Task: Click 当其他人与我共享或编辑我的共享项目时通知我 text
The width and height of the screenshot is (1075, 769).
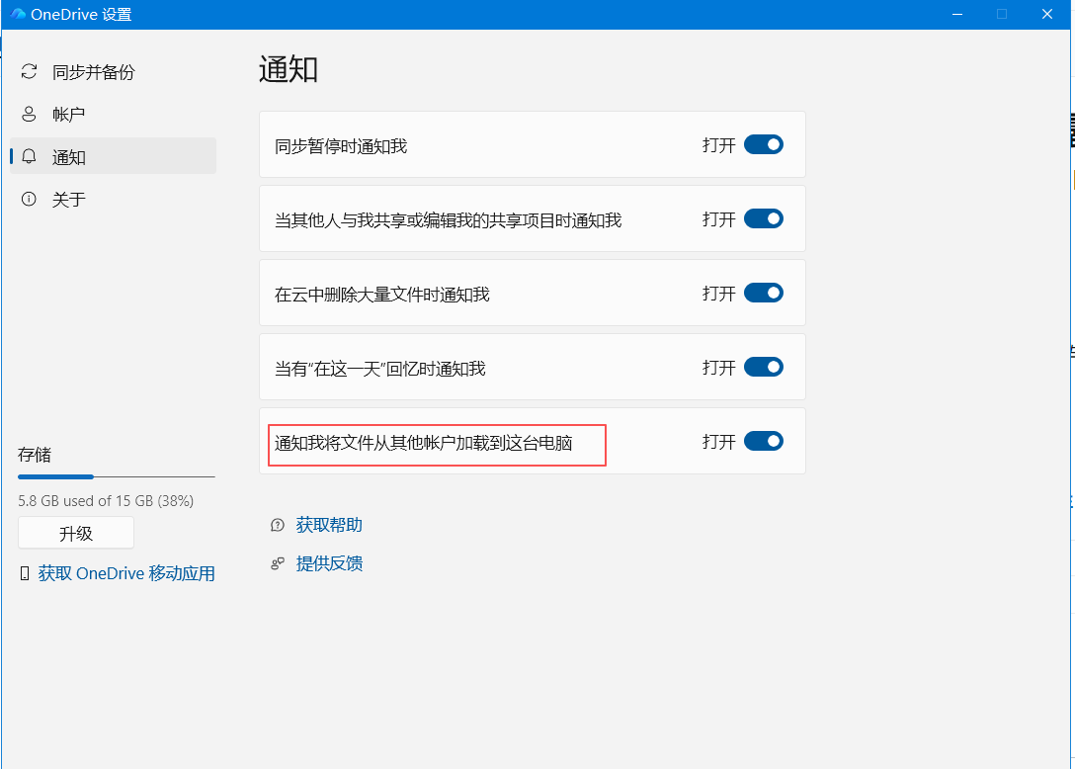Action: (448, 220)
